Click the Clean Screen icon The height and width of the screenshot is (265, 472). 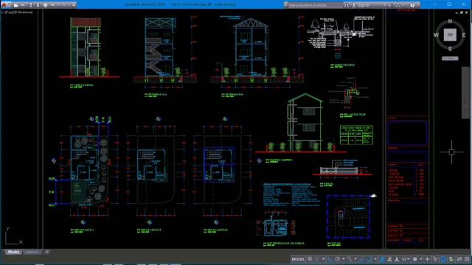[459, 259]
